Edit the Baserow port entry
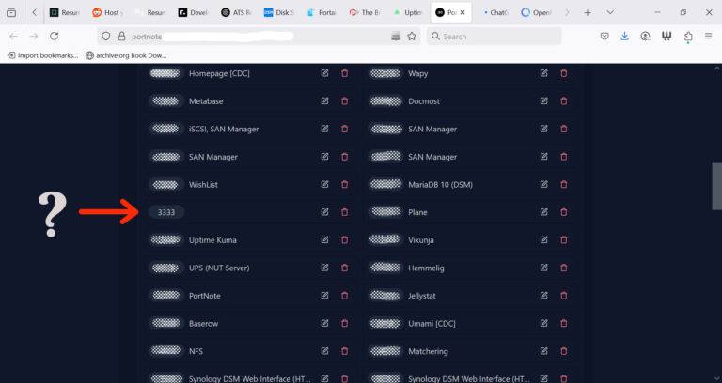722x383 pixels. pyautogui.click(x=324, y=323)
